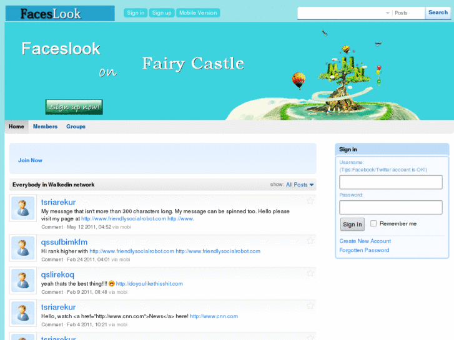The image size is (454, 340).
Task: Star the qssufbimkfm post
Action: [310, 240]
